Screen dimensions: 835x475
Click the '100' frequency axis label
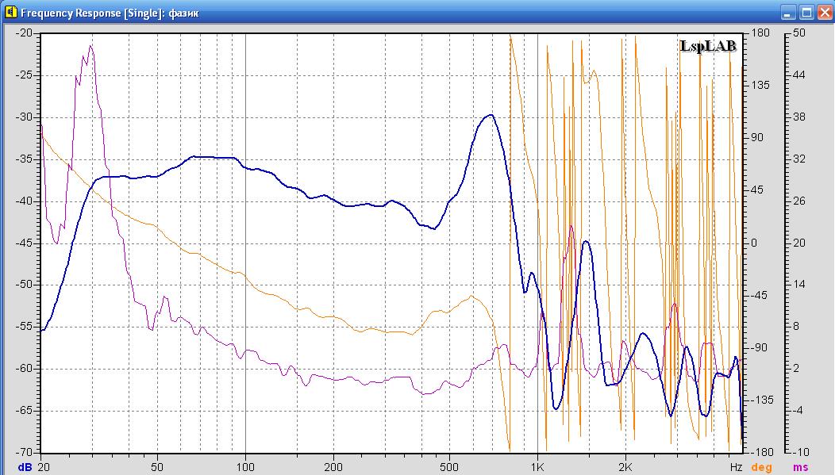[x=245, y=468]
